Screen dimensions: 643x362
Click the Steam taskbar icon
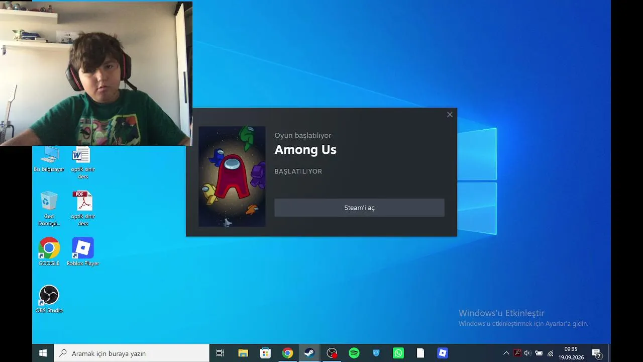pos(309,353)
